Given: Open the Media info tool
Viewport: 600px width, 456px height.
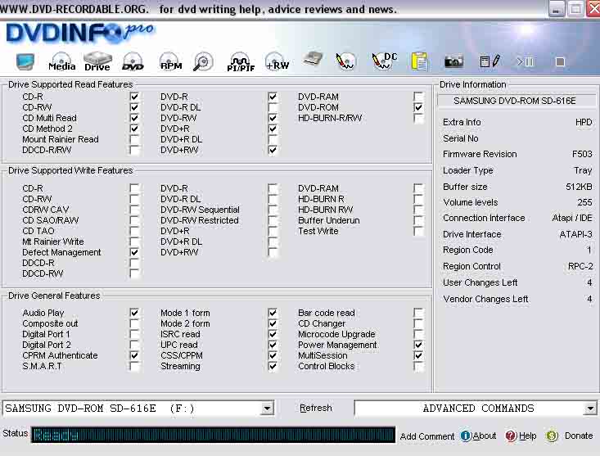Looking at the screenshot, I should (61, 61).
